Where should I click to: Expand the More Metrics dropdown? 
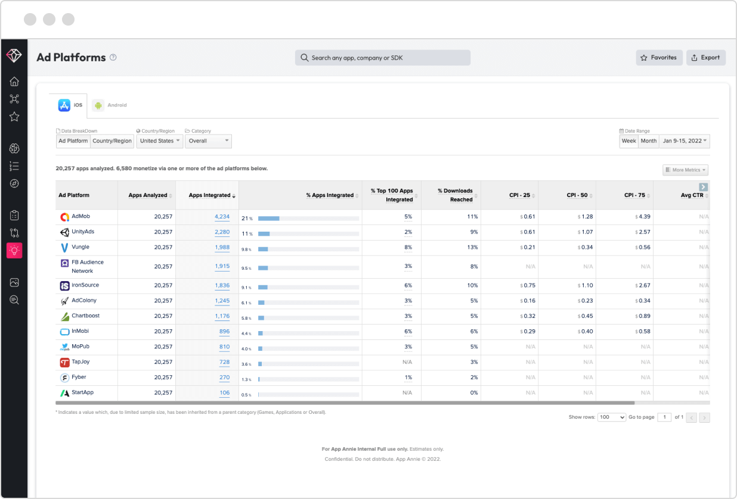[686, 170]
